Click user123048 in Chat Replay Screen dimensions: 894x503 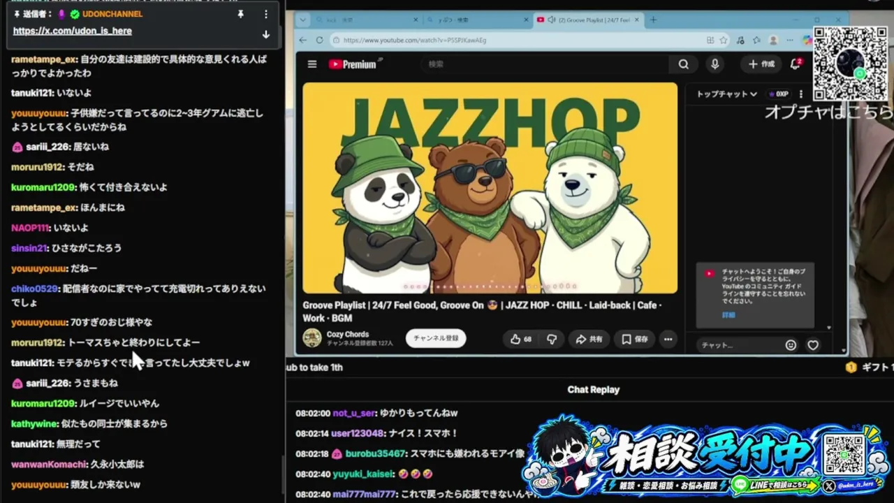[x=358, y=433]
